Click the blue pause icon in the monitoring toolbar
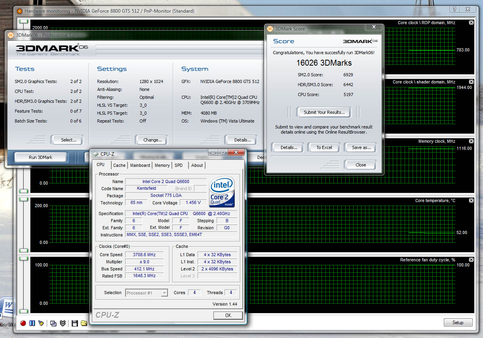Image resolution: width=483 pixels, height=338 pixels. click(x=32, y=323)
